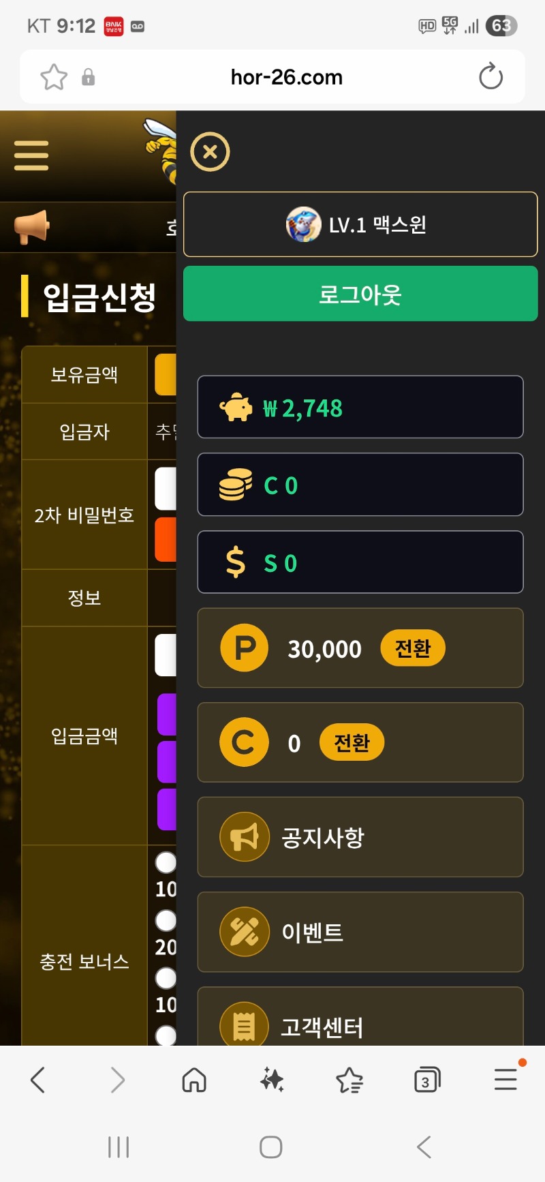Click the lock icon in address bar
This screenshot has height=1182, width=545.
click(87, 76)
